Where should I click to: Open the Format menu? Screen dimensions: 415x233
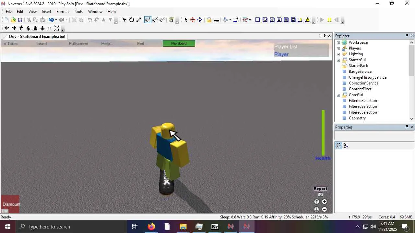coord(63,12)
